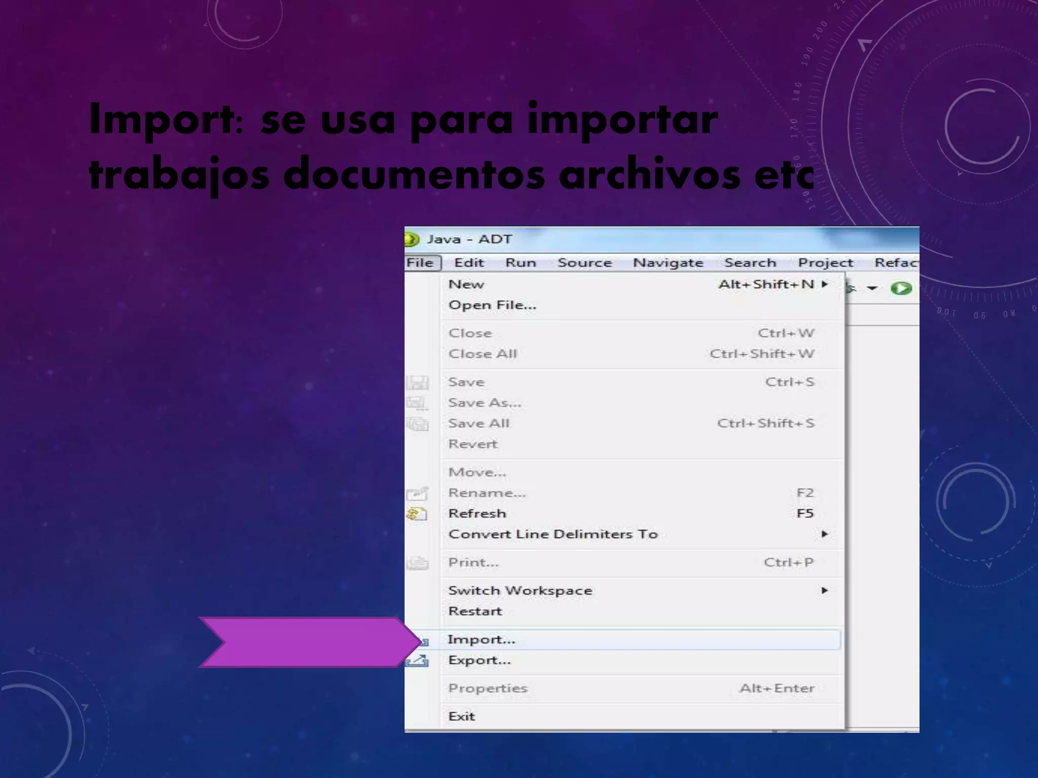
Task: Click the Save All entry
Action: coord(641,423)
